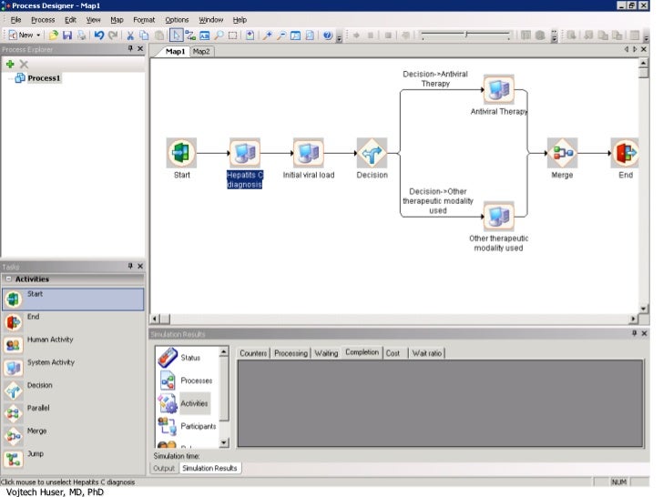Click the Antiviral Therapy node
This screenshot has width=663, height=497.
pyautogui.click(x=498, y=89)
